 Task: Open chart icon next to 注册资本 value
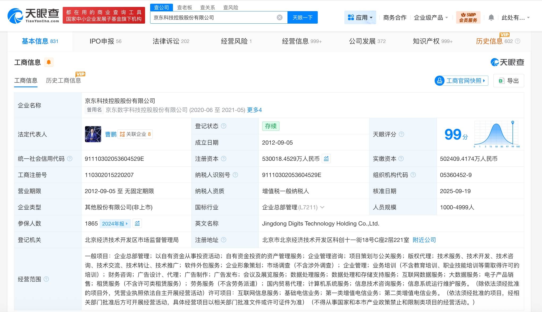pos(326,159)
